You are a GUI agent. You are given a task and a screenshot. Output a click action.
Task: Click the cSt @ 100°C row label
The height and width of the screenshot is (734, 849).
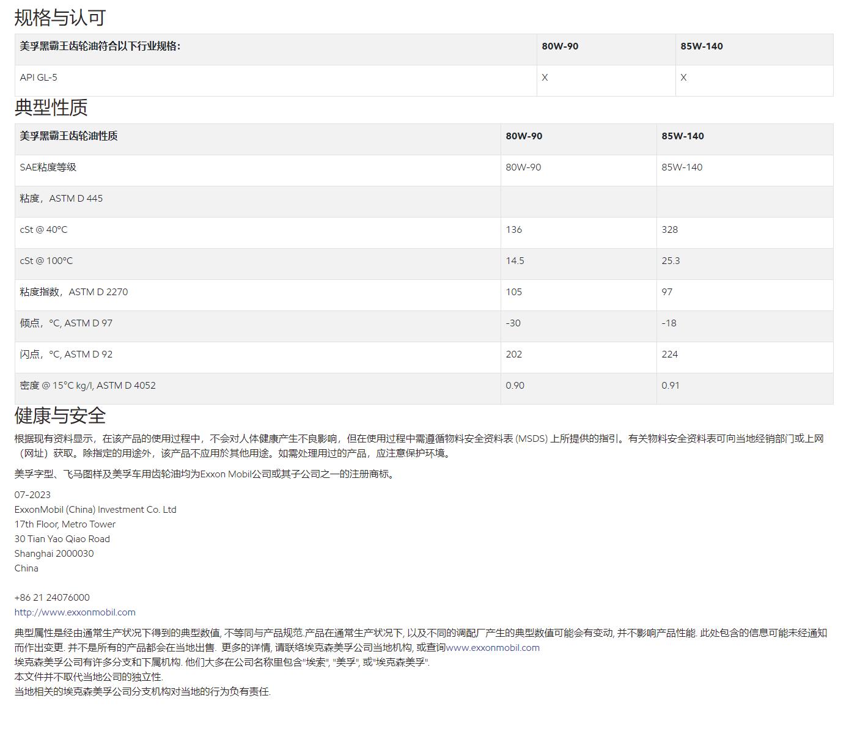[46, 261]
